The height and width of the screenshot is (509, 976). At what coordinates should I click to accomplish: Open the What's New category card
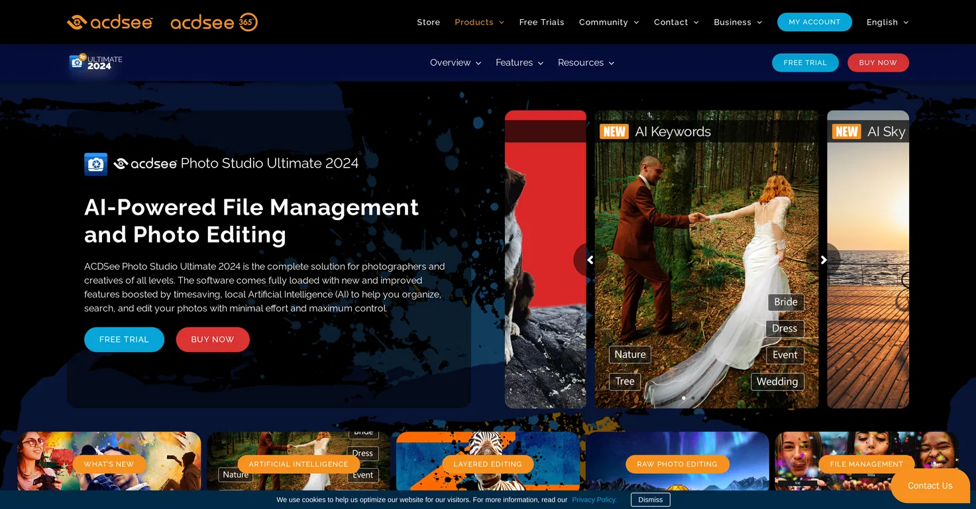[109, 464]
